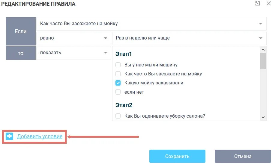
Task: Open the 'показать' action dropdown
Action: click(73, 53)
